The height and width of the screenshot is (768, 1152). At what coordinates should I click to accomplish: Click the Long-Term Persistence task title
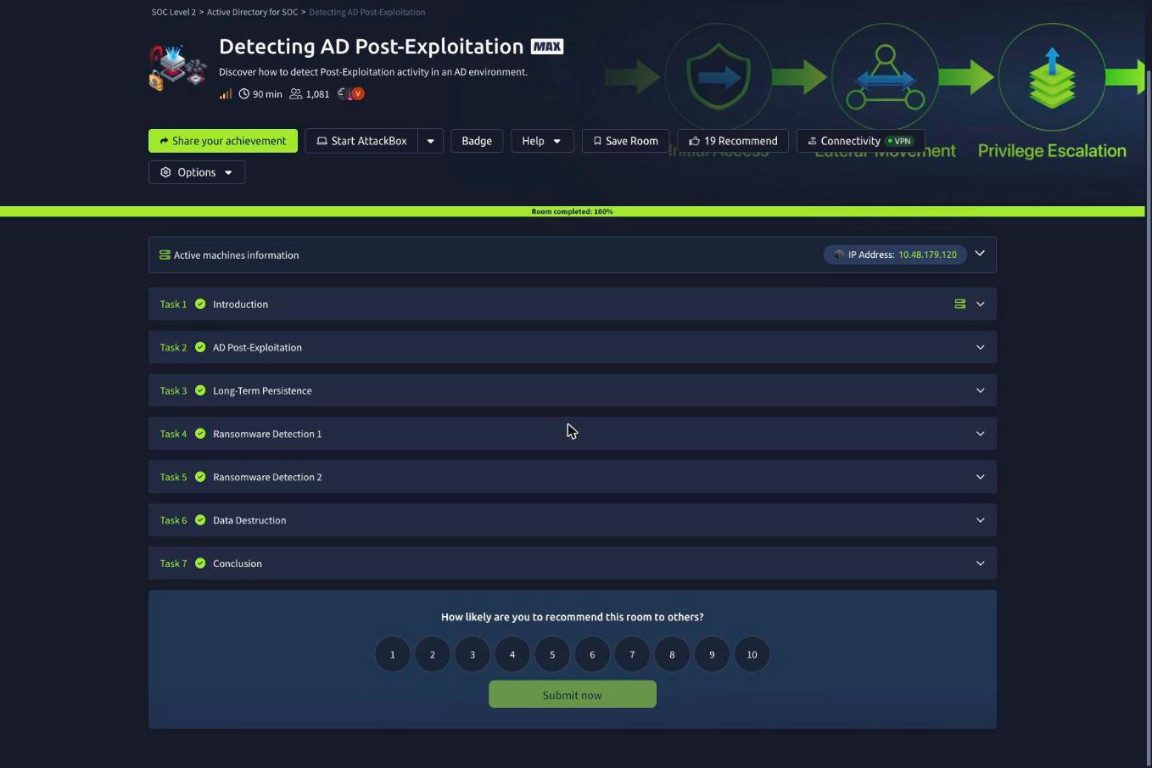coord(262,390)
